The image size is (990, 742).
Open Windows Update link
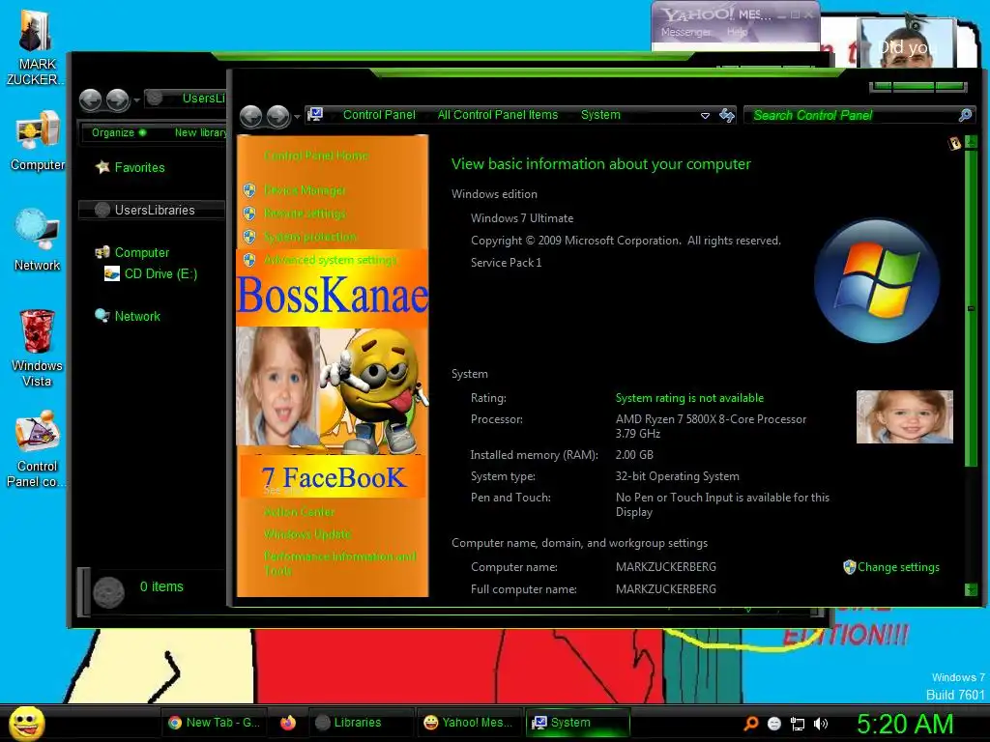tap(307, 533)
